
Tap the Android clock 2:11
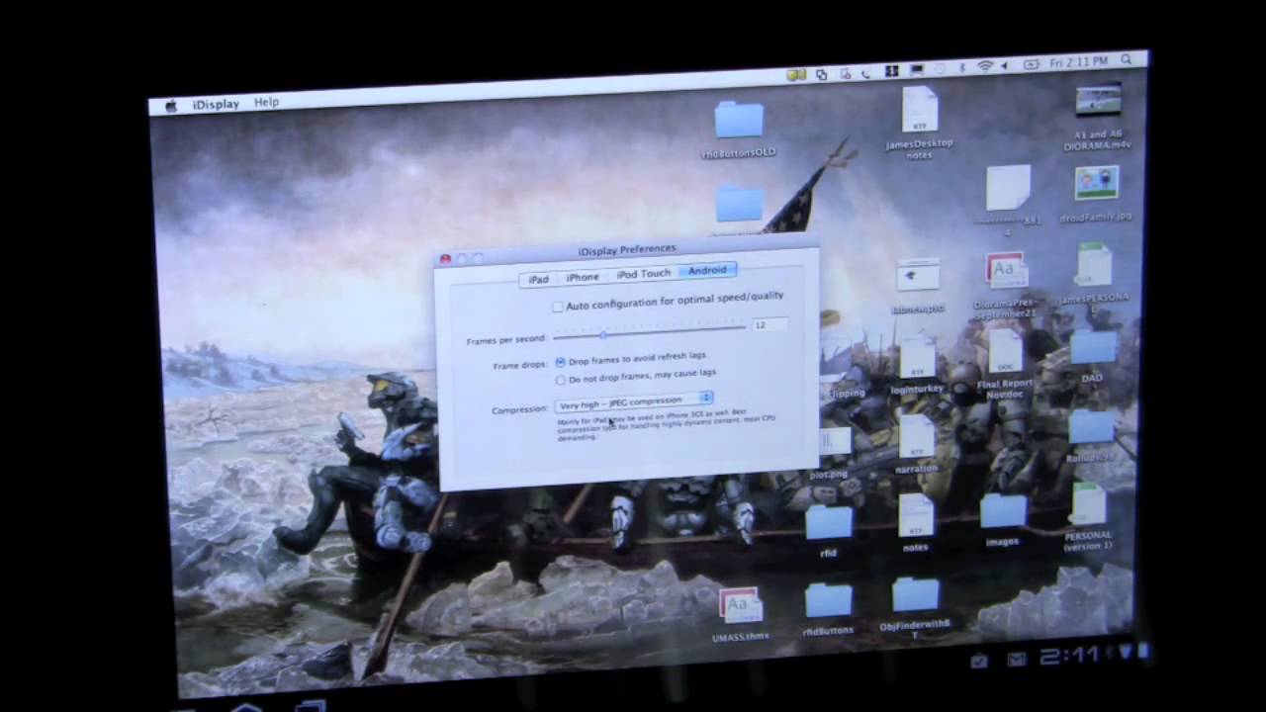[1072, 657]
